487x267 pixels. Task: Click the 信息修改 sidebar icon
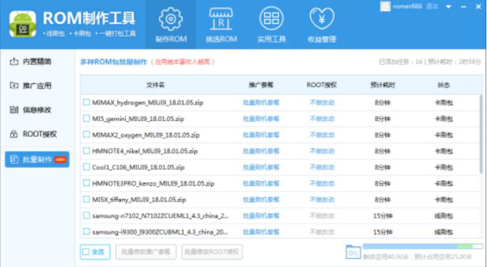pos(14,110)
